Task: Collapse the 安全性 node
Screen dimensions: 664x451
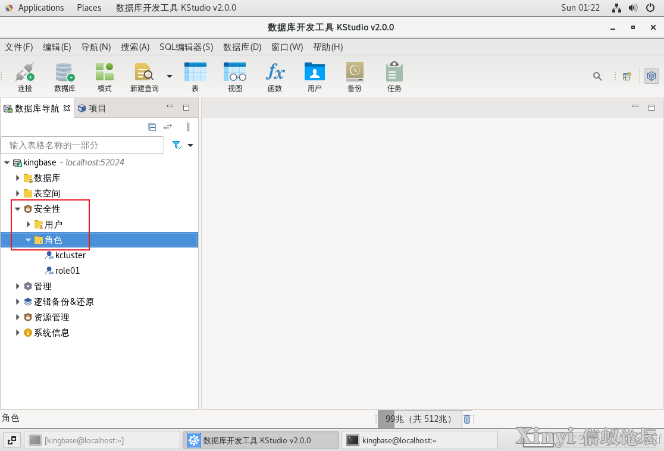Action: click(x=17, y=209)
